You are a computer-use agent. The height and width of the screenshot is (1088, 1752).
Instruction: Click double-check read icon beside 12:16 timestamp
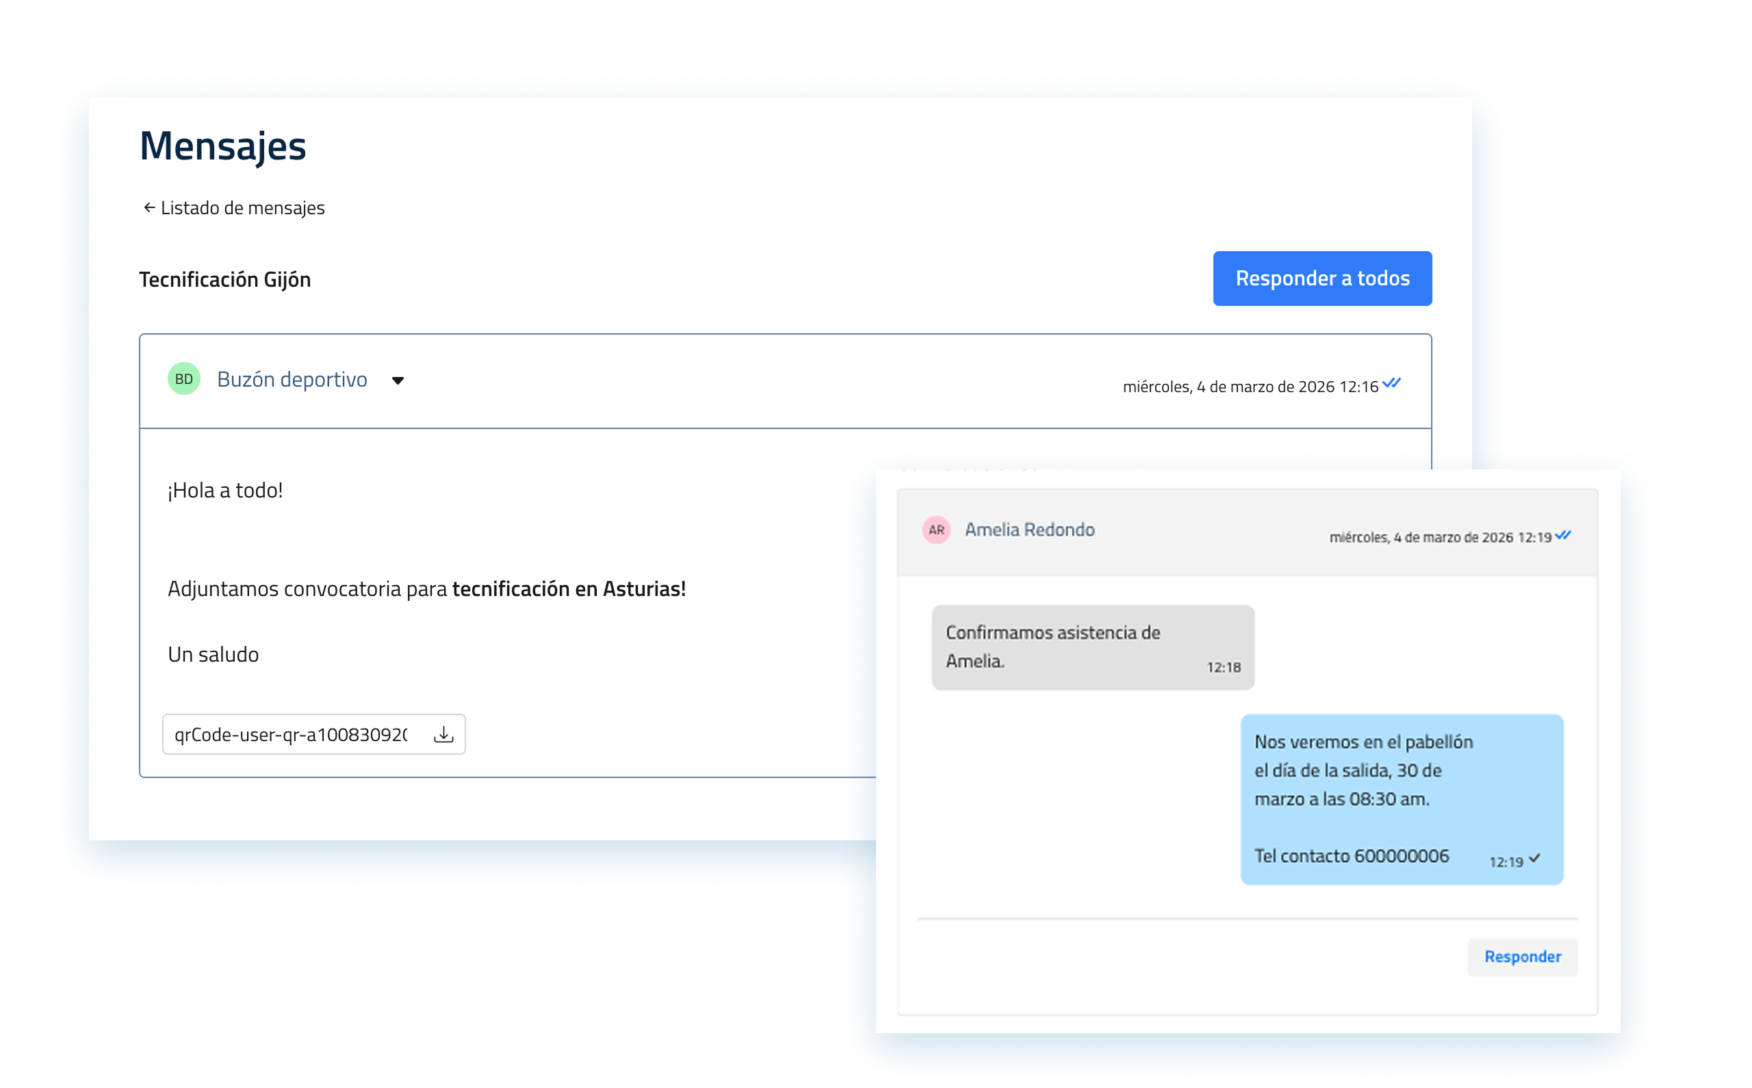[1391, 383]
